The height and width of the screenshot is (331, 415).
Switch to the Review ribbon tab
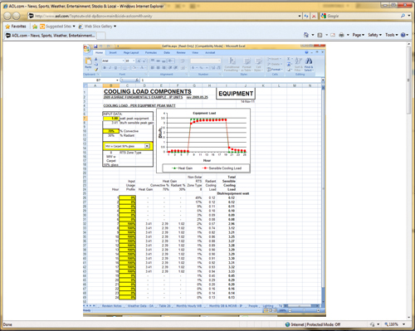pyautogui.click(x=181, y=52)
